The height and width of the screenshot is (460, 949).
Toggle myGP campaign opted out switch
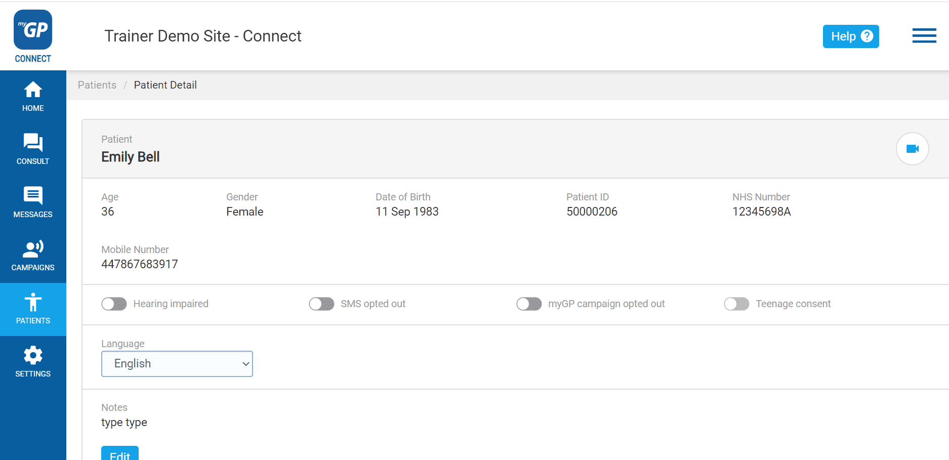pyautogui.click(x=529, y=304)
